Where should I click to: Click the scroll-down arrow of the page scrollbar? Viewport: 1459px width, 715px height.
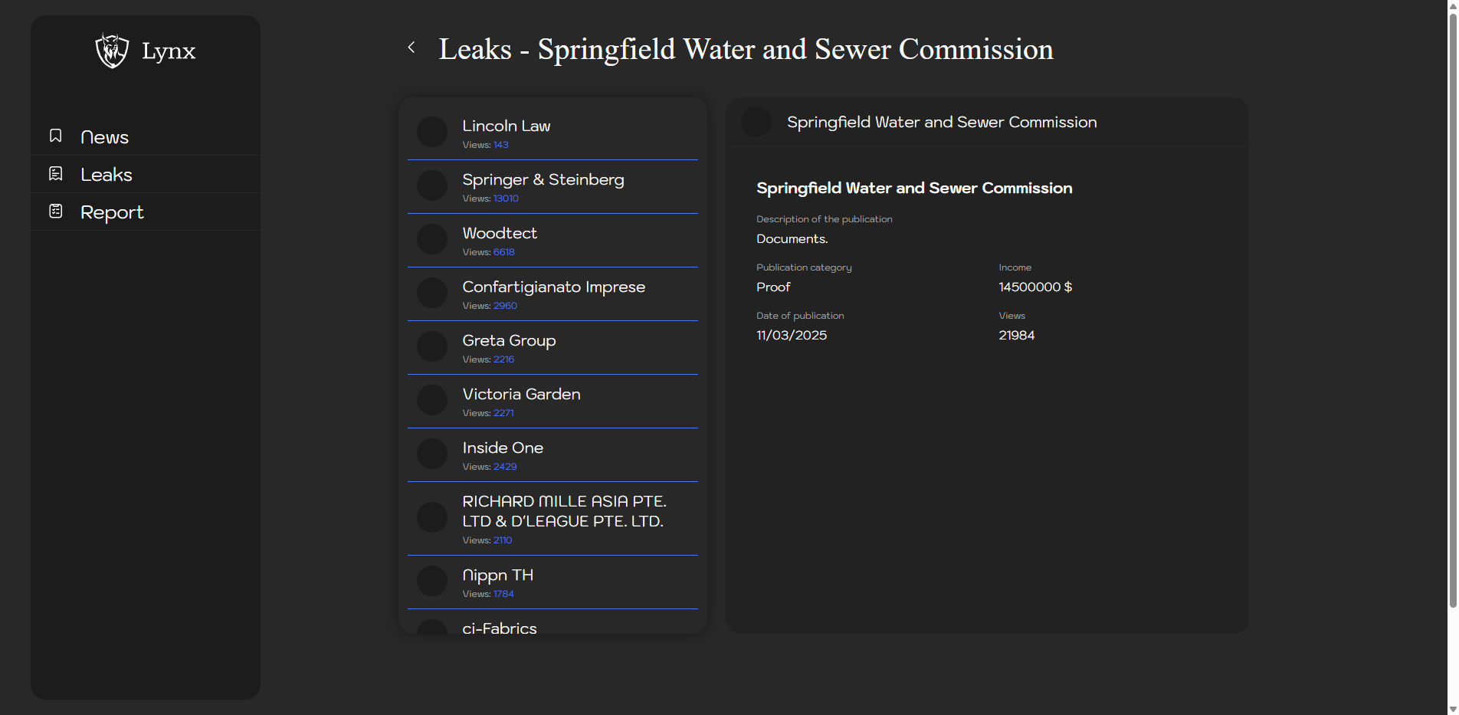tap(1452, 709)
